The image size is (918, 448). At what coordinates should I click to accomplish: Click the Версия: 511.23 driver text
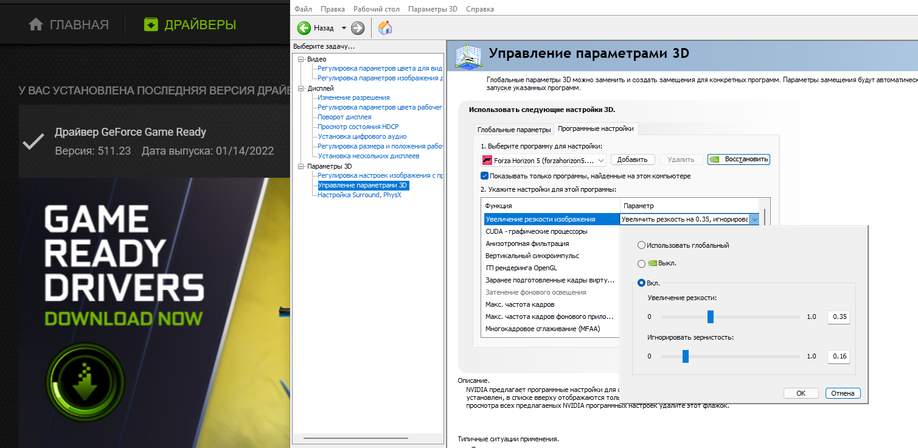pos(93,151)
